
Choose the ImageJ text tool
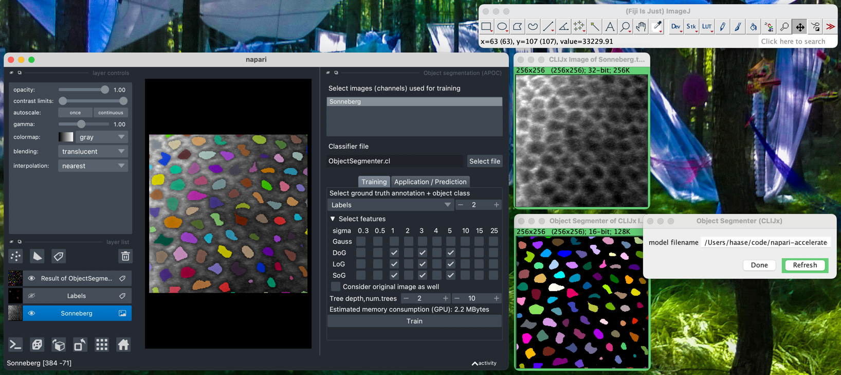[x=610, y=27]
